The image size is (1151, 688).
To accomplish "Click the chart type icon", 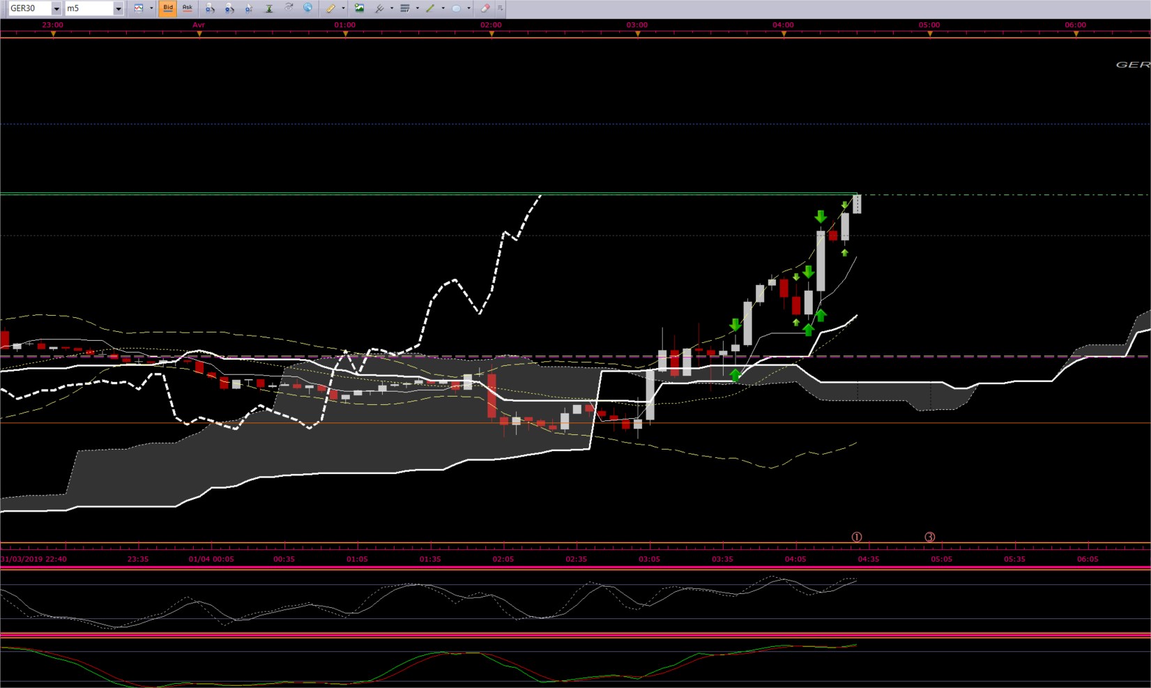I will 139,8.
